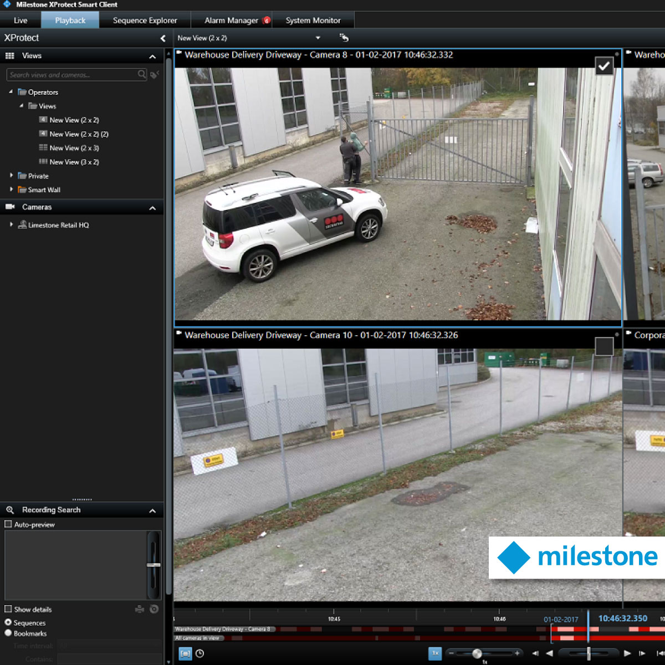Click the Recording Search preview zoom slider
665x665 pixels.
click(154, 564)
